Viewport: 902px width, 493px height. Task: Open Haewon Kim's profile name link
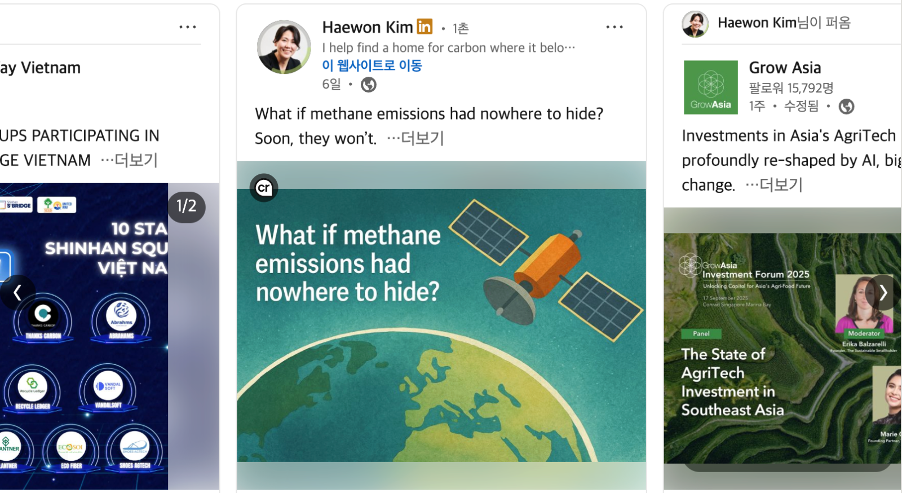pyautogui.click(x=368, y=27)
